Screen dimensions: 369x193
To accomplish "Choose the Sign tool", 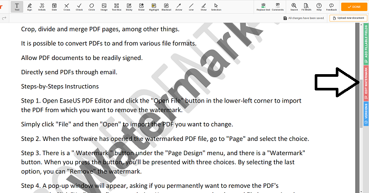I will (30, 7).
